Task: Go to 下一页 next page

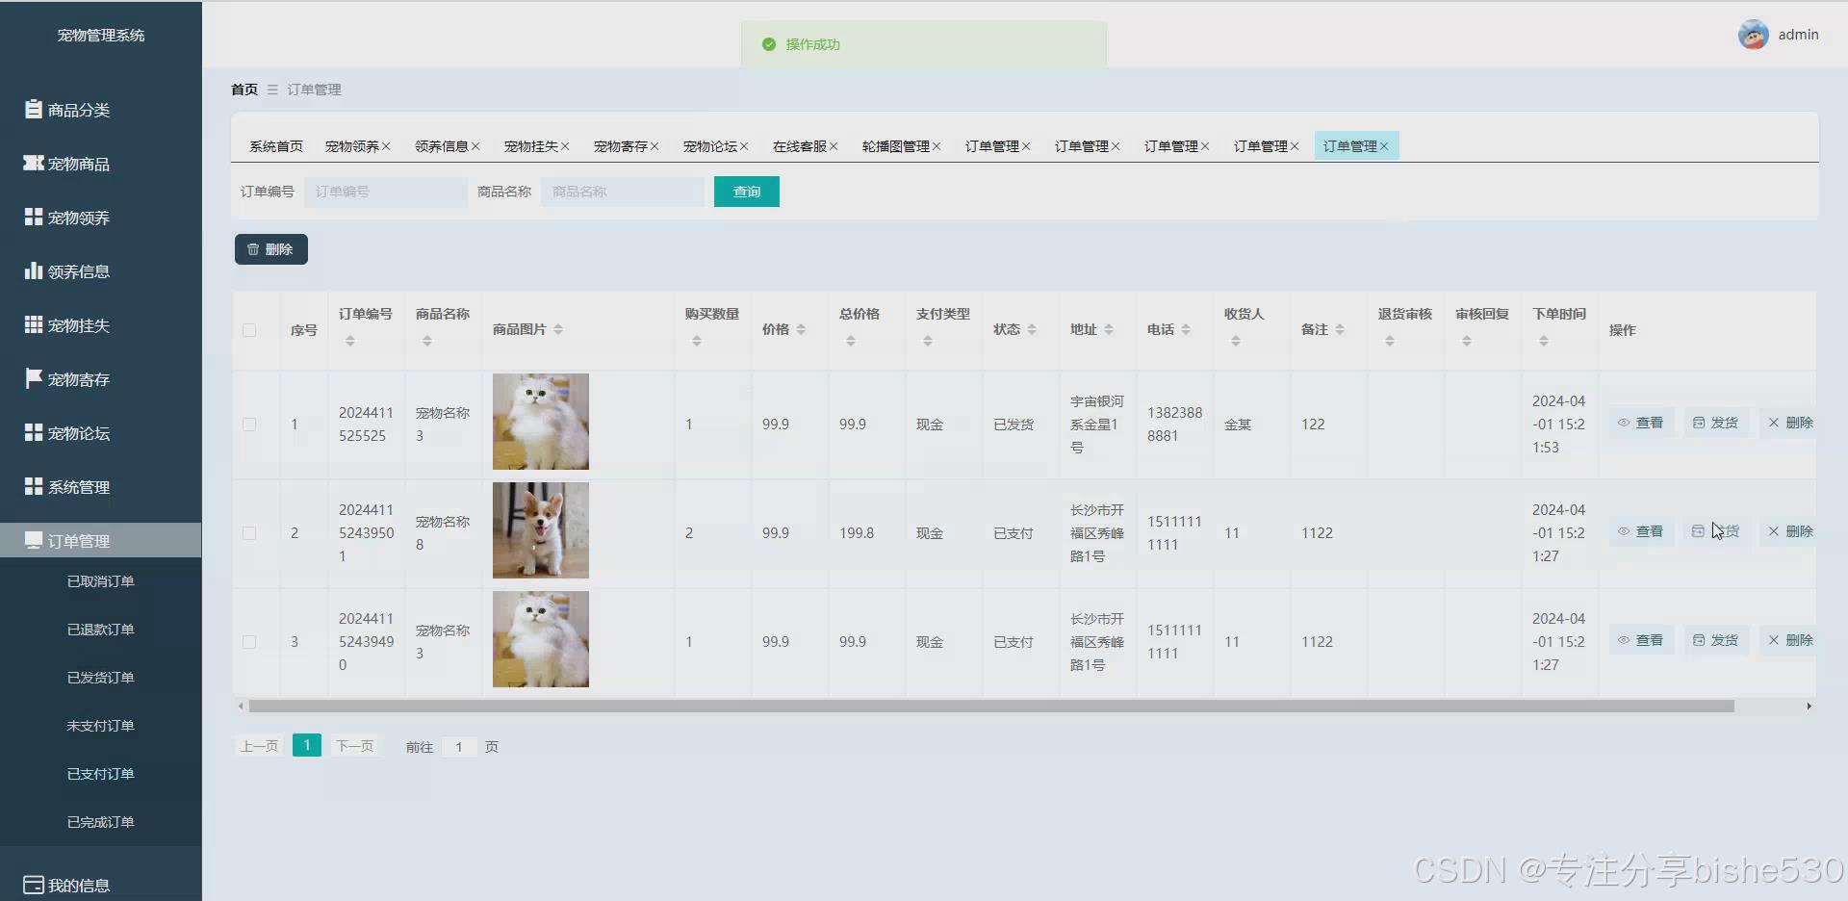Action: pyautogui.click(x=354, y=746)
